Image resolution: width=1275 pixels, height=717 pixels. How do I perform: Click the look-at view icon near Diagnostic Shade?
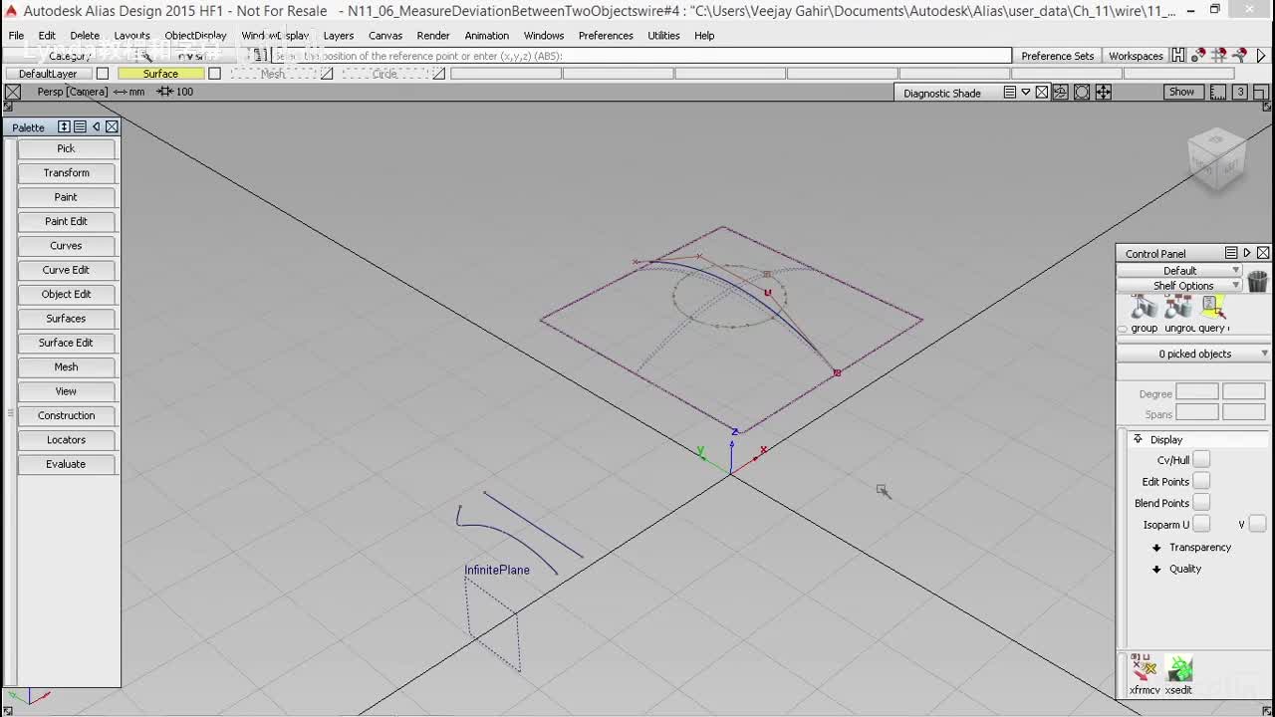(x=1082, y=93)
